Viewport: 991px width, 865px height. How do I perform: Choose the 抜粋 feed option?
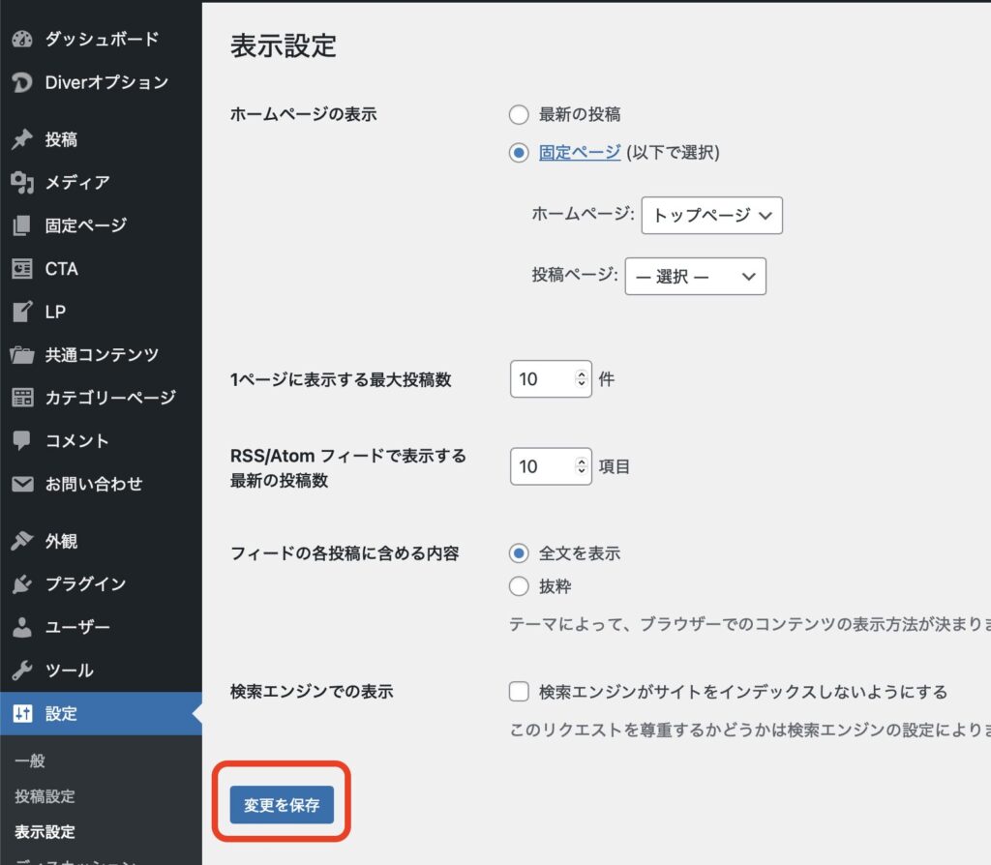click(x=520, y=586)
